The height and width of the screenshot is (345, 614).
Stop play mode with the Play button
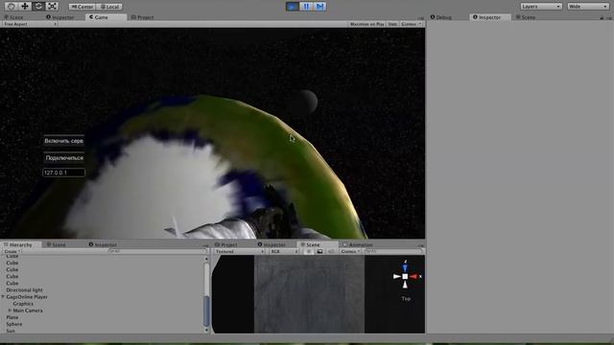tap(292, 7)
